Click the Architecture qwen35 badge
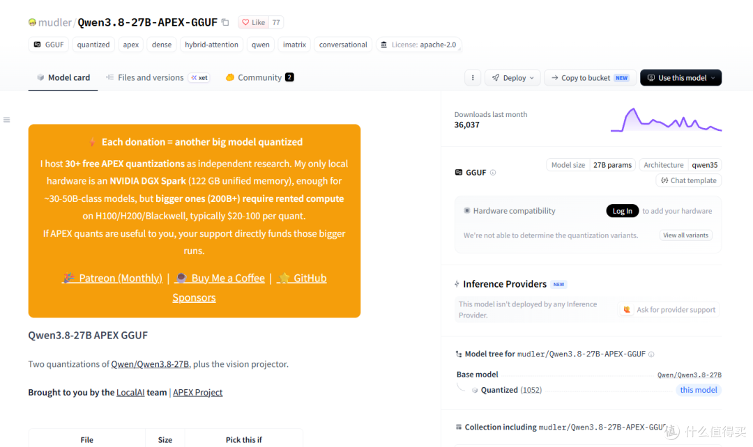Screen dimensions: 753x447 click(x=680, y=165)
